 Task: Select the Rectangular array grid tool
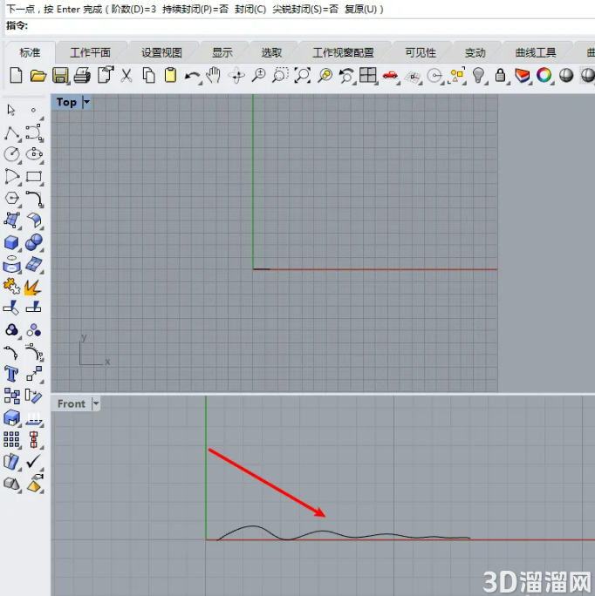(x=11, y=439)
